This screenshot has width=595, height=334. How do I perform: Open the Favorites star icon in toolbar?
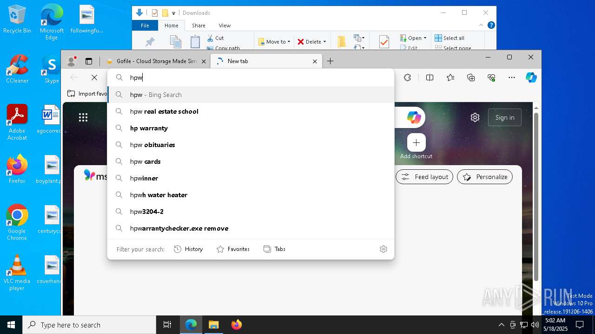[x=450, y=77]
